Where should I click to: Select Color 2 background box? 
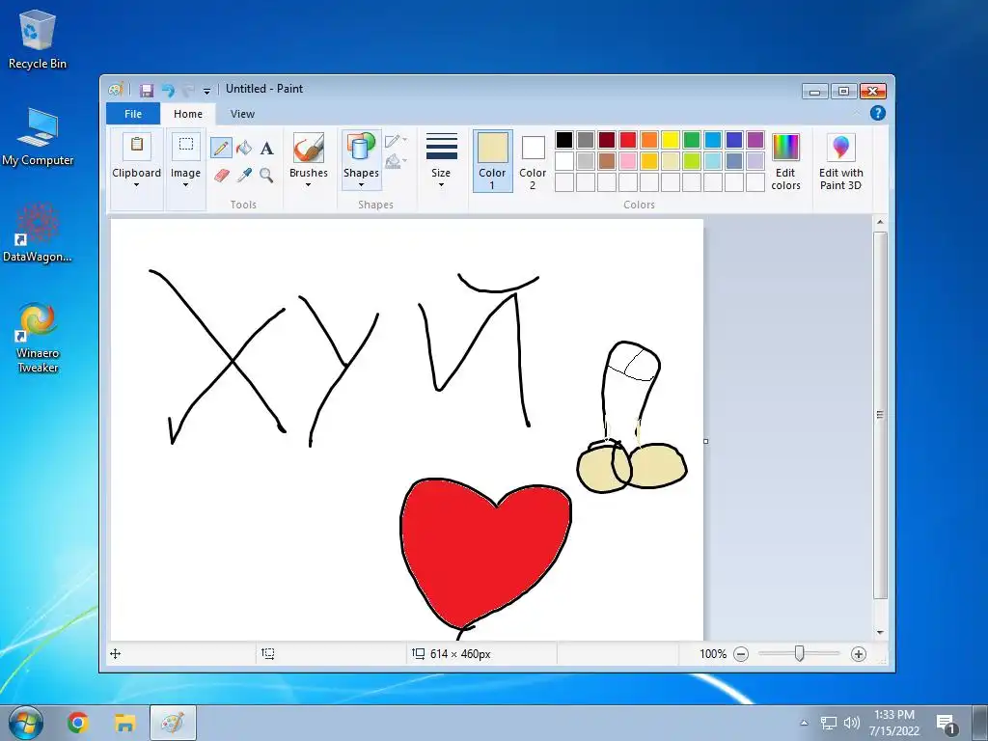[533, 161]
